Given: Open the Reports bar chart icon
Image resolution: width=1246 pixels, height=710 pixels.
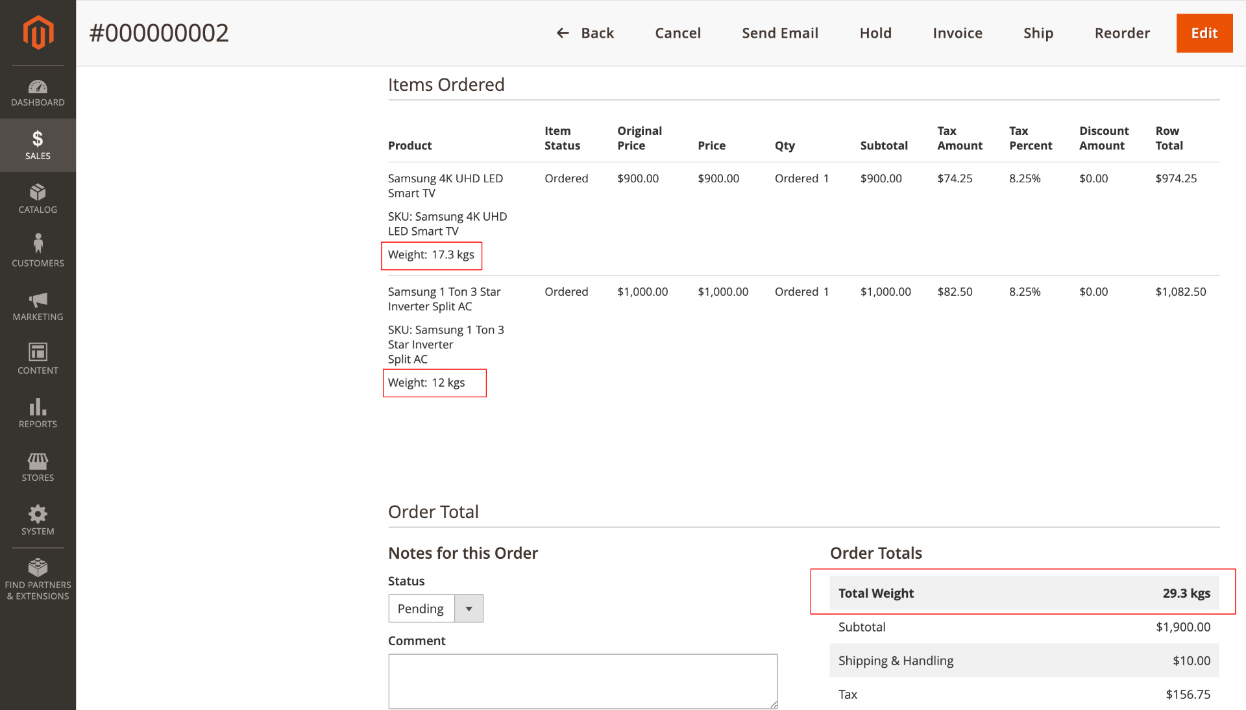Looking at the screenshot, I should pos(38,406).
